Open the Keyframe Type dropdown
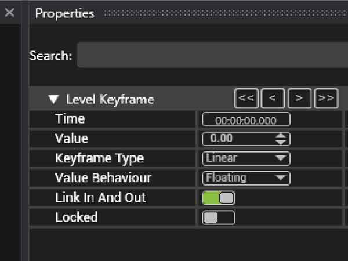This screenshot has width=348, height=261. click(x=246, y=158)
